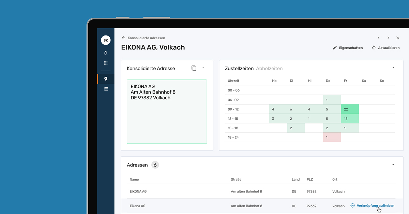Open the SK user avatar

click(x=106, y=40)
